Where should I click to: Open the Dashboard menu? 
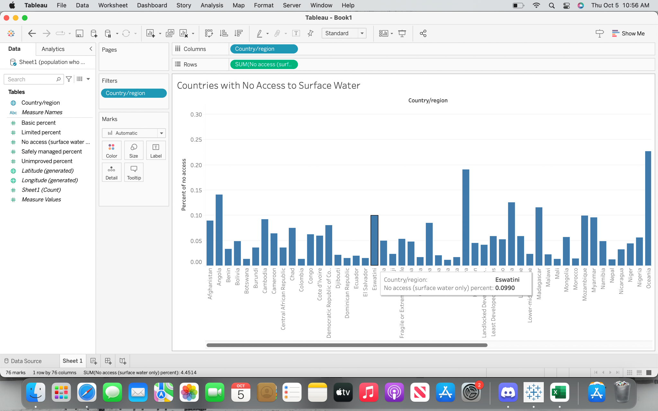click(x=152, y=5)
